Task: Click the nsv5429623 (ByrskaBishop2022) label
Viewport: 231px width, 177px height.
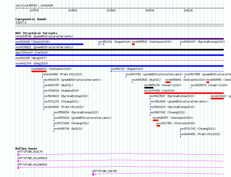Action: pyautogui.click(x=66, y=96)
